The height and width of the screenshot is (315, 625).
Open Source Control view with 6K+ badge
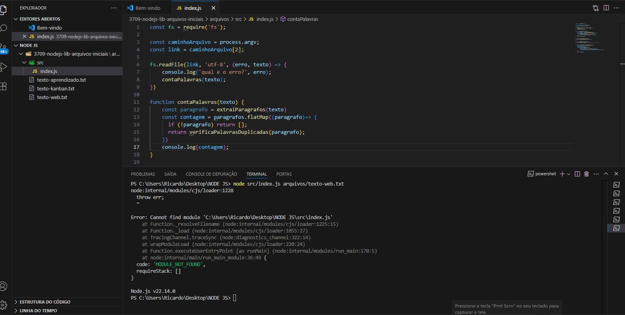(3, 48)
